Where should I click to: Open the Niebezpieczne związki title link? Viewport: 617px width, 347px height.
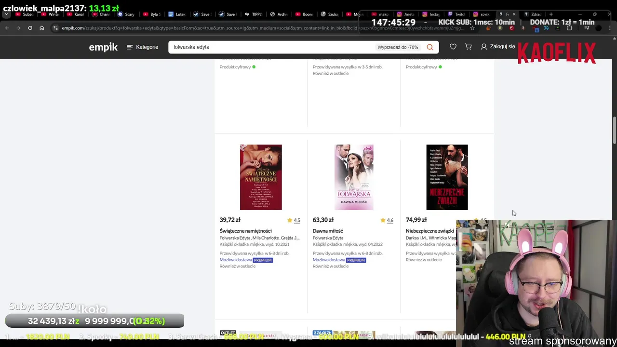430,231
